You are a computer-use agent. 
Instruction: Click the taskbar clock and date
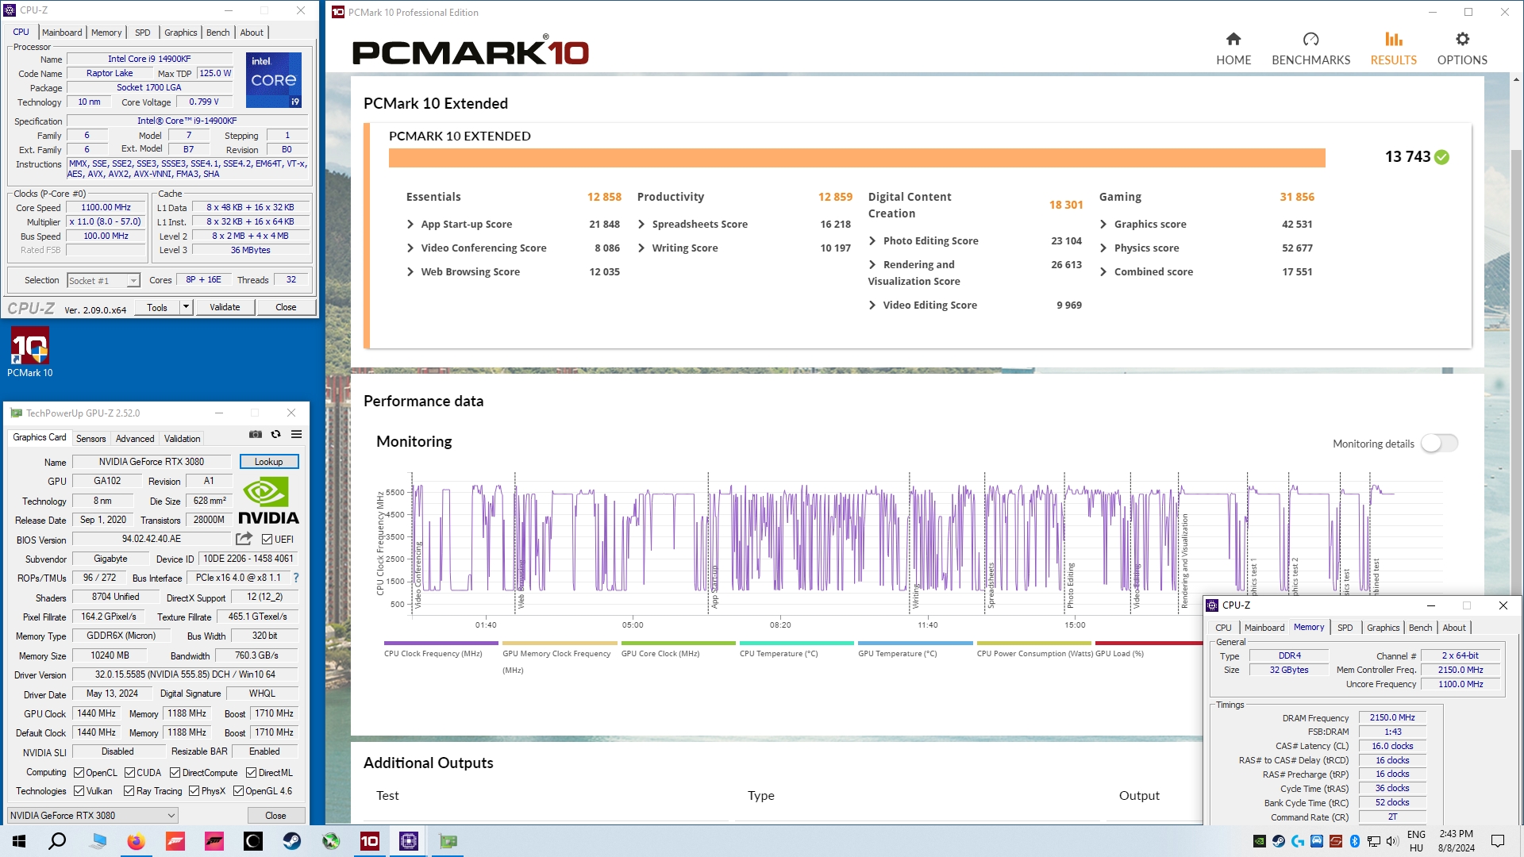click(1457, 841)
